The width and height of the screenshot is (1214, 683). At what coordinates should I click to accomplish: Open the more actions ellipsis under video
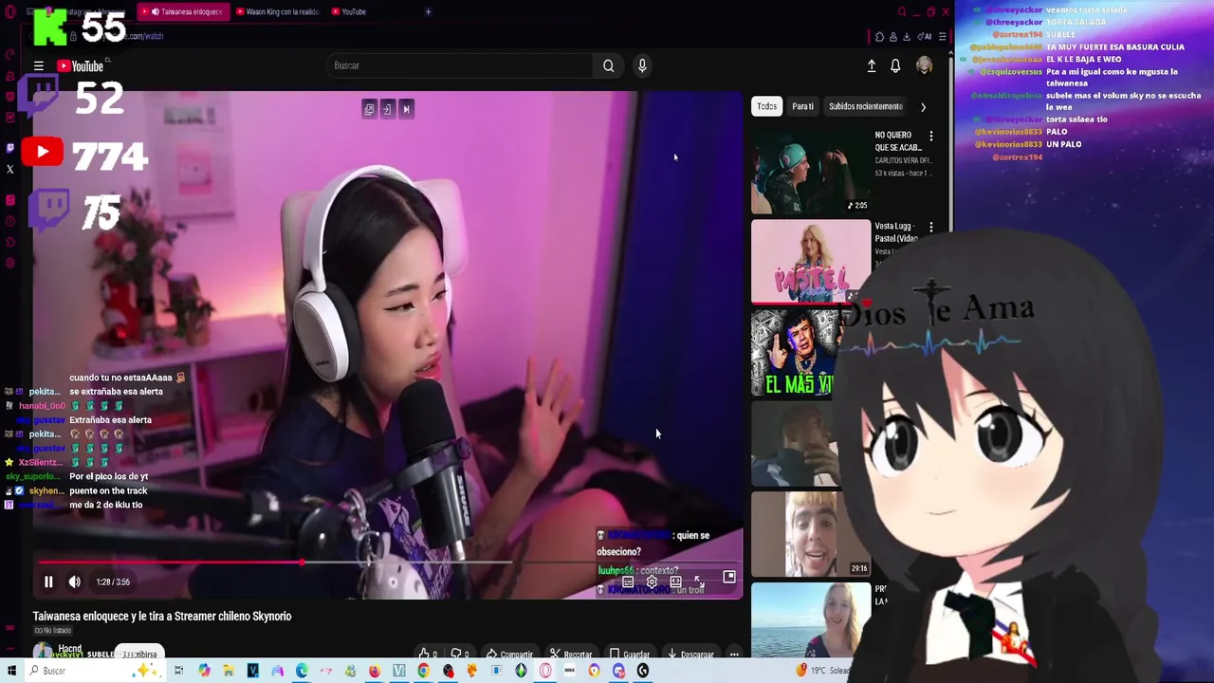coord(734,654)
